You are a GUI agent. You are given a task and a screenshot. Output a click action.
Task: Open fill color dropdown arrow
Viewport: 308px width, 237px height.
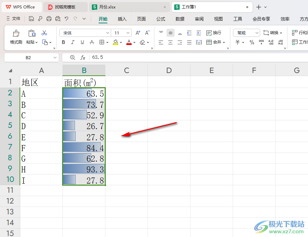[121, 42]
